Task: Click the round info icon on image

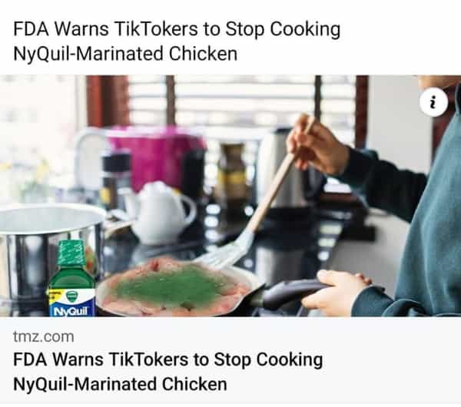Action: 433,102
